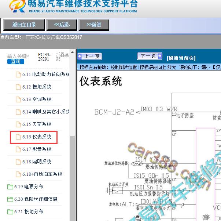
Task: Click the page icon beside 6.15
Action: [x=18, y=124]
